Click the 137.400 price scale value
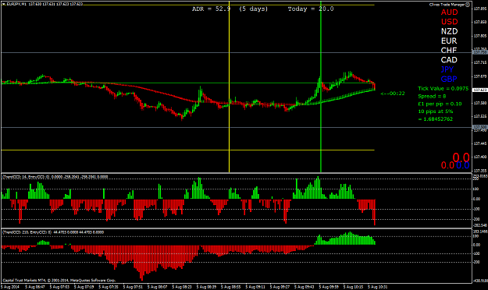Screen dimensions: 488x290 click(480, 157)
